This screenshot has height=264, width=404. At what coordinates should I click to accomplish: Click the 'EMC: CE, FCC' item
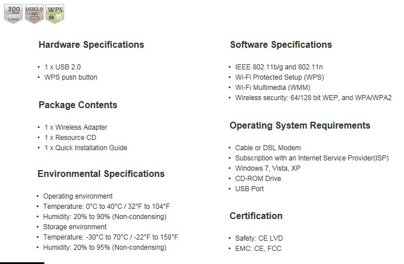coord(258,249)
